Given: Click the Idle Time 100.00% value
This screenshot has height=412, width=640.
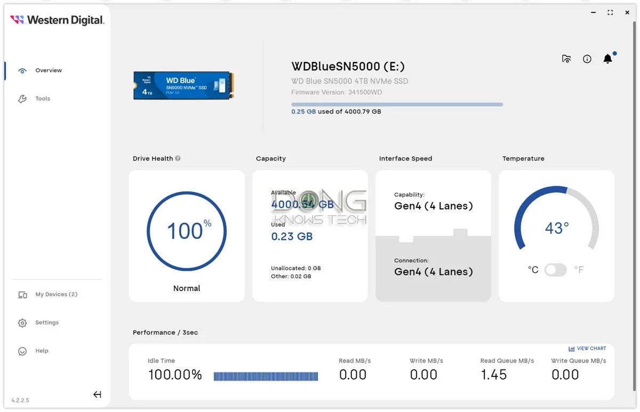Looking at the screenshot, I should click(x=175, y=375).
